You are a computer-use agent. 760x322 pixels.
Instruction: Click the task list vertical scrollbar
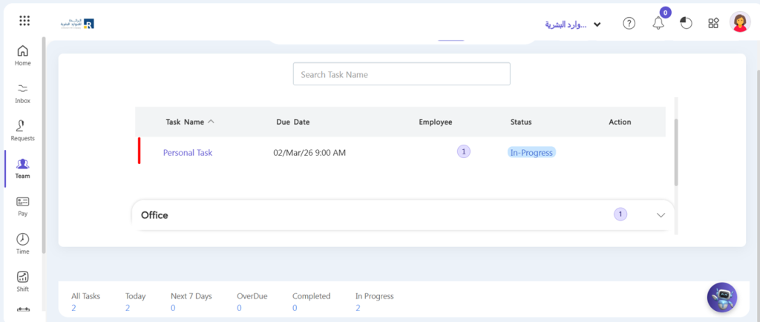point(675,152)
